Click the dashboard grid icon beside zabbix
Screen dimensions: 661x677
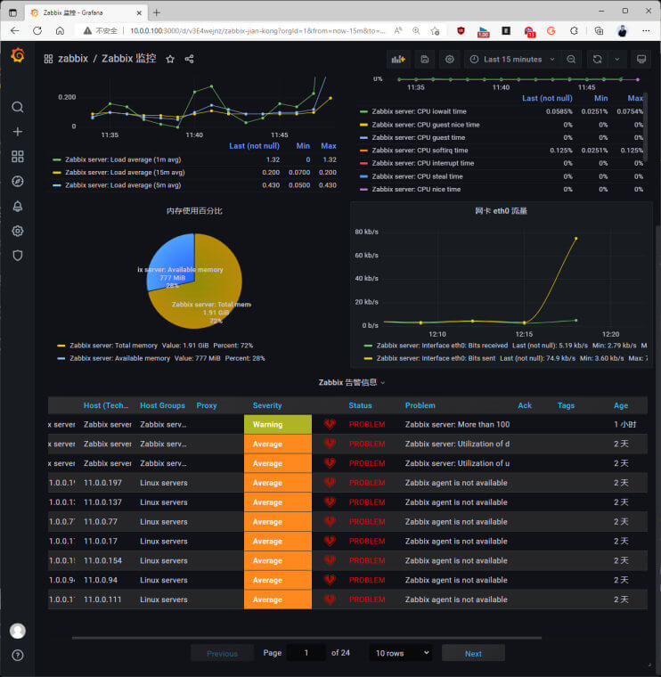tap(48, 59)
